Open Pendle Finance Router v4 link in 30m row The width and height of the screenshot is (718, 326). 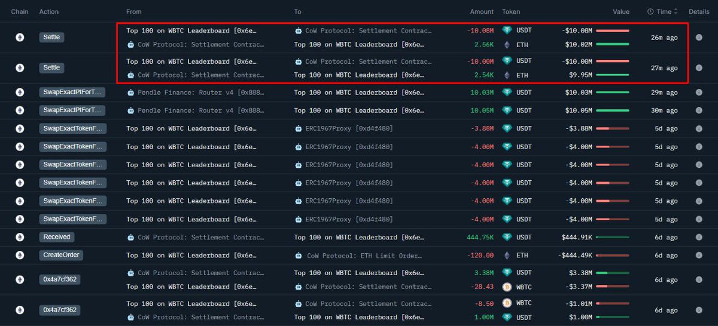coord(201,111)
